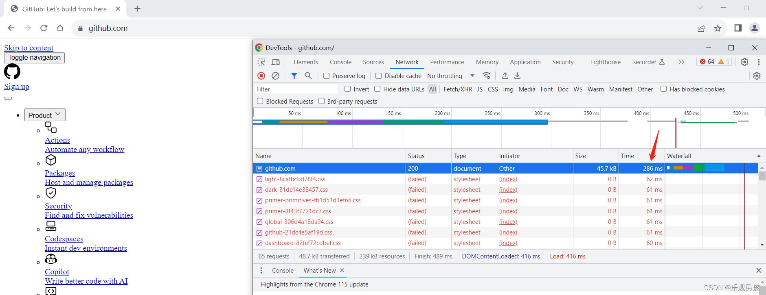Image resolution: width=766 pixels, height=295 pixels.
Task: Toggle the network filter funnel icon
Action: tap(294, 76)
